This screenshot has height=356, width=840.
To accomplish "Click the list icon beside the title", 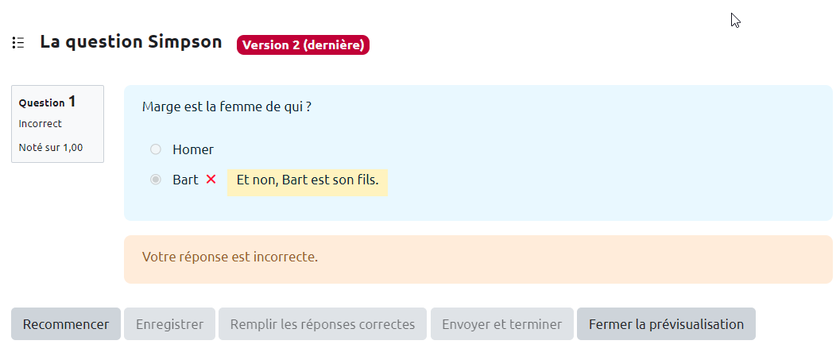I will point(18,43).
